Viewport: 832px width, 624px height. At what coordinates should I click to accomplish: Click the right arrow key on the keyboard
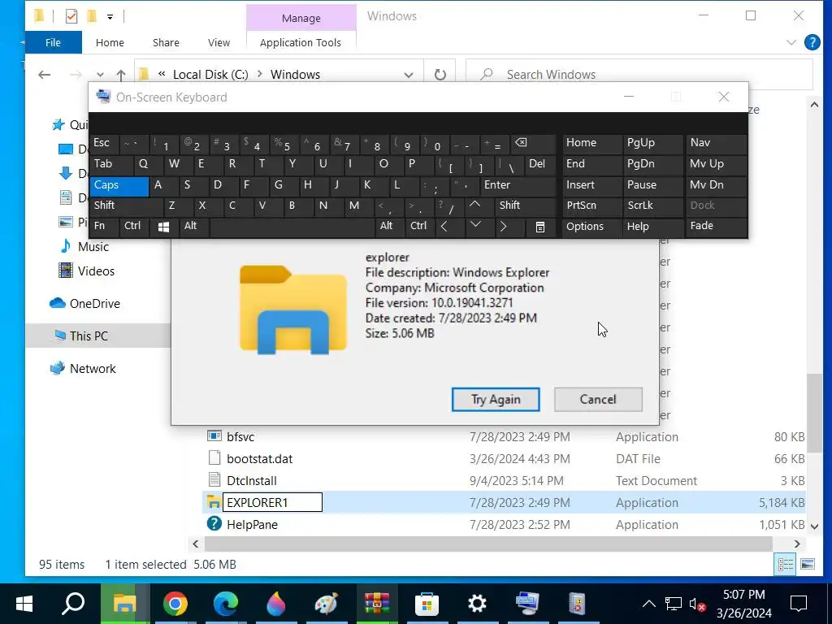[509, 226]
